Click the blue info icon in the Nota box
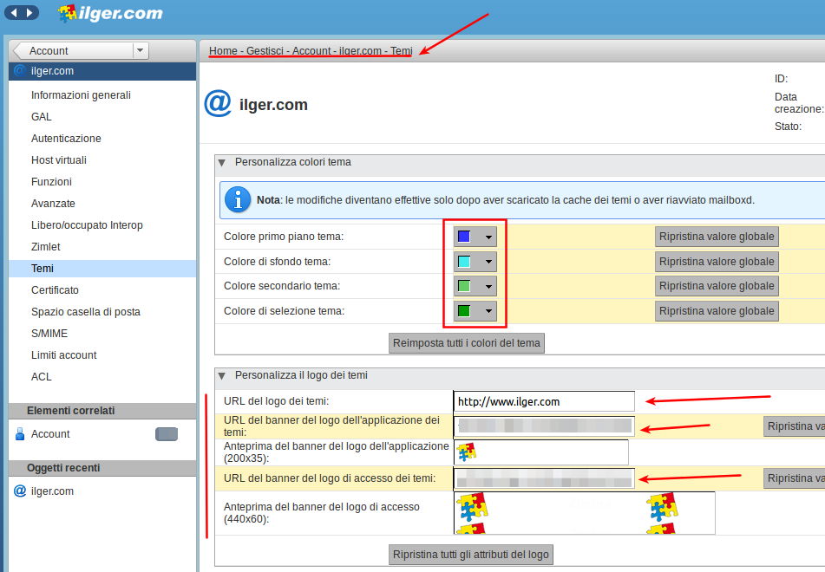The height and width of the screenshot is (572, 825). click(238, 200)
